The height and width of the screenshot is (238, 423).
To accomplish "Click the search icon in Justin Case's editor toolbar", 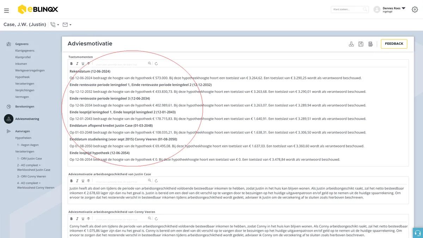I will pos(149,181).
